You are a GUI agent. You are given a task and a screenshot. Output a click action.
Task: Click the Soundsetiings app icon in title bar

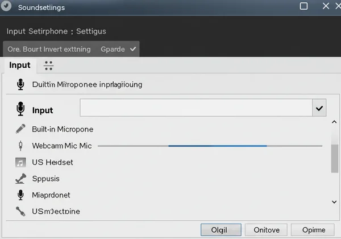click(x=6, y=6)
